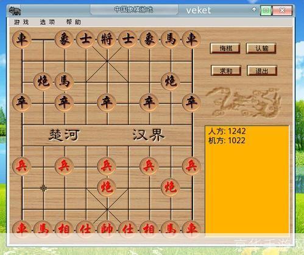Open the 帮助 menu

click(74, 22)
